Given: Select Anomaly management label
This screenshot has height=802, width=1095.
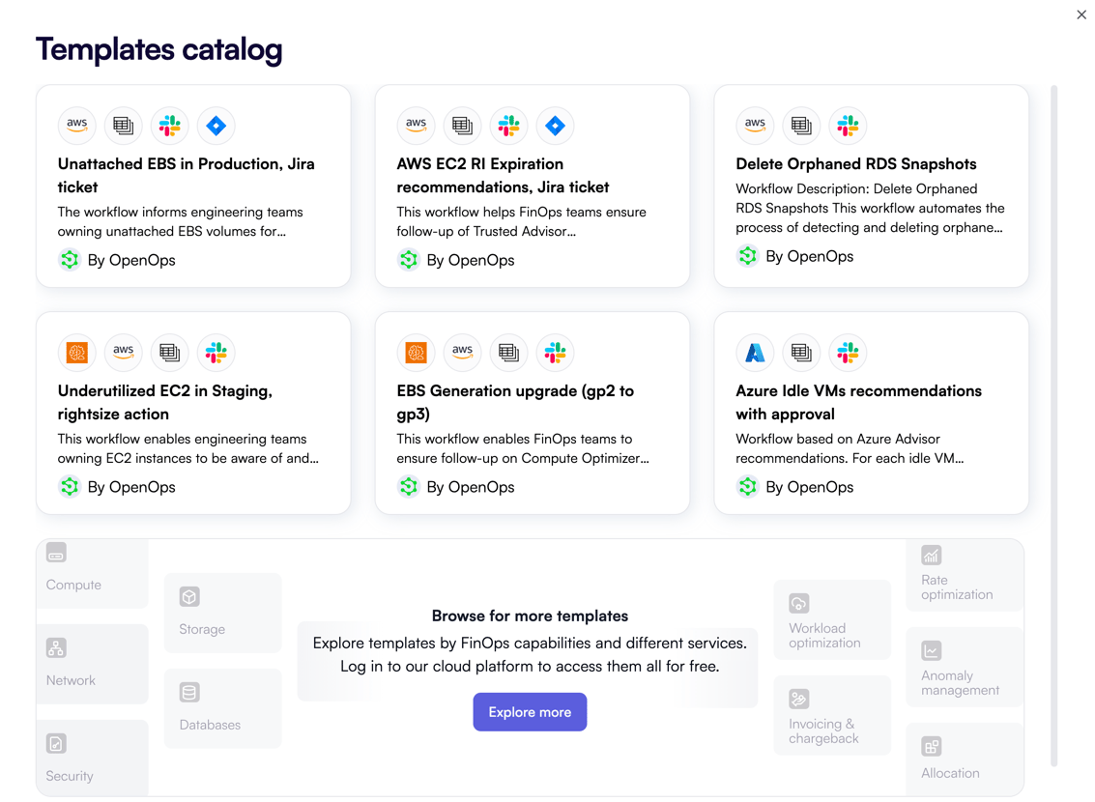Looking at the screenshot, I should pyautogui.click(x=961, y=682).
